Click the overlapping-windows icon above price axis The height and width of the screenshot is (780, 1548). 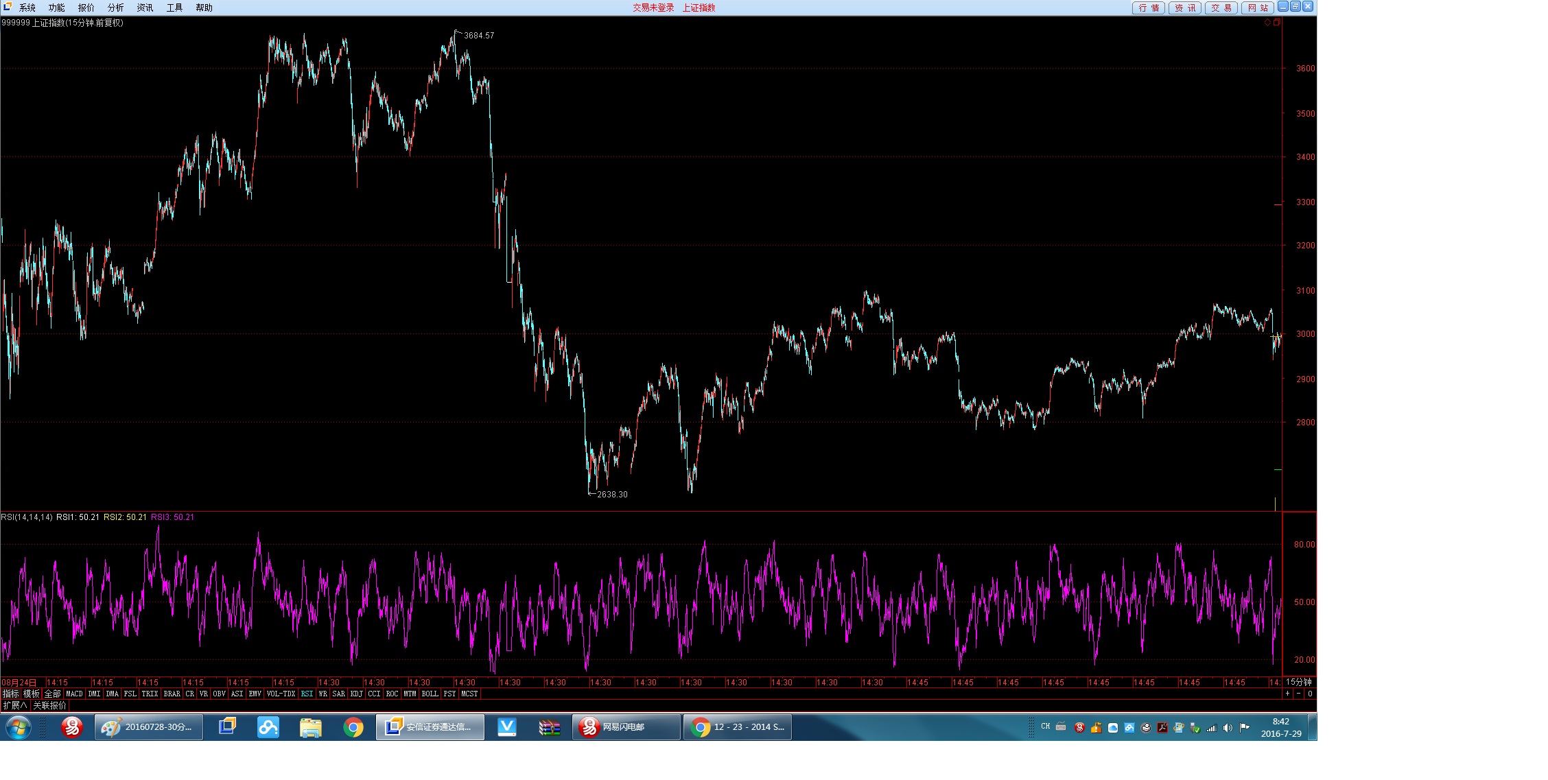[1277, 23]
